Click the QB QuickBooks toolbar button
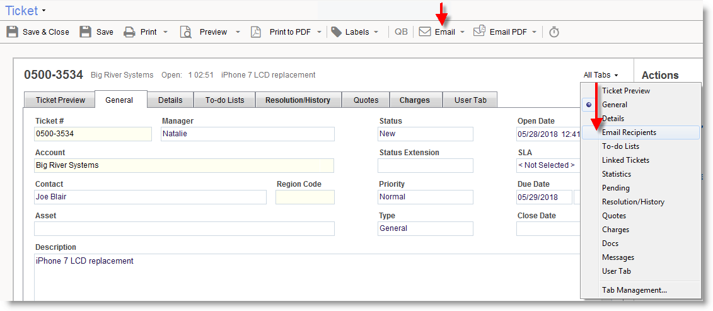 pos(401,32)
